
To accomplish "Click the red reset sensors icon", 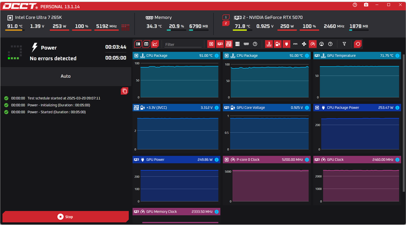I will [x=358, y=44].
